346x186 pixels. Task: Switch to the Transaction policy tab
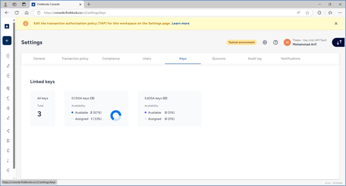[75, 58]
